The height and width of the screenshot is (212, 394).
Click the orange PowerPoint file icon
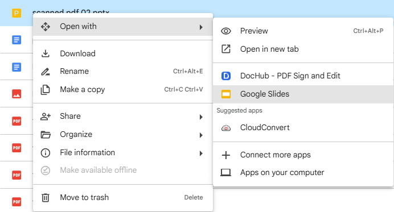click(17, 13)
